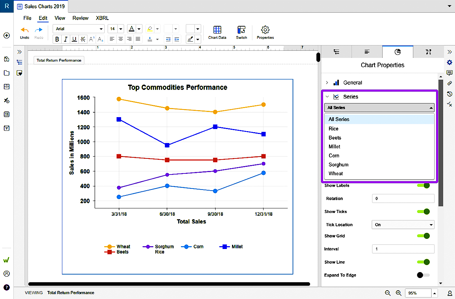Turn off the Show Labels toggle
Screen dimensions: 455x299
point(423,185)
